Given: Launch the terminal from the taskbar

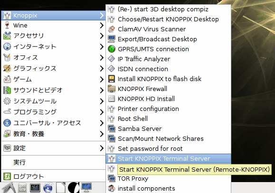Looking at the screenshot, I should (35, 188).
